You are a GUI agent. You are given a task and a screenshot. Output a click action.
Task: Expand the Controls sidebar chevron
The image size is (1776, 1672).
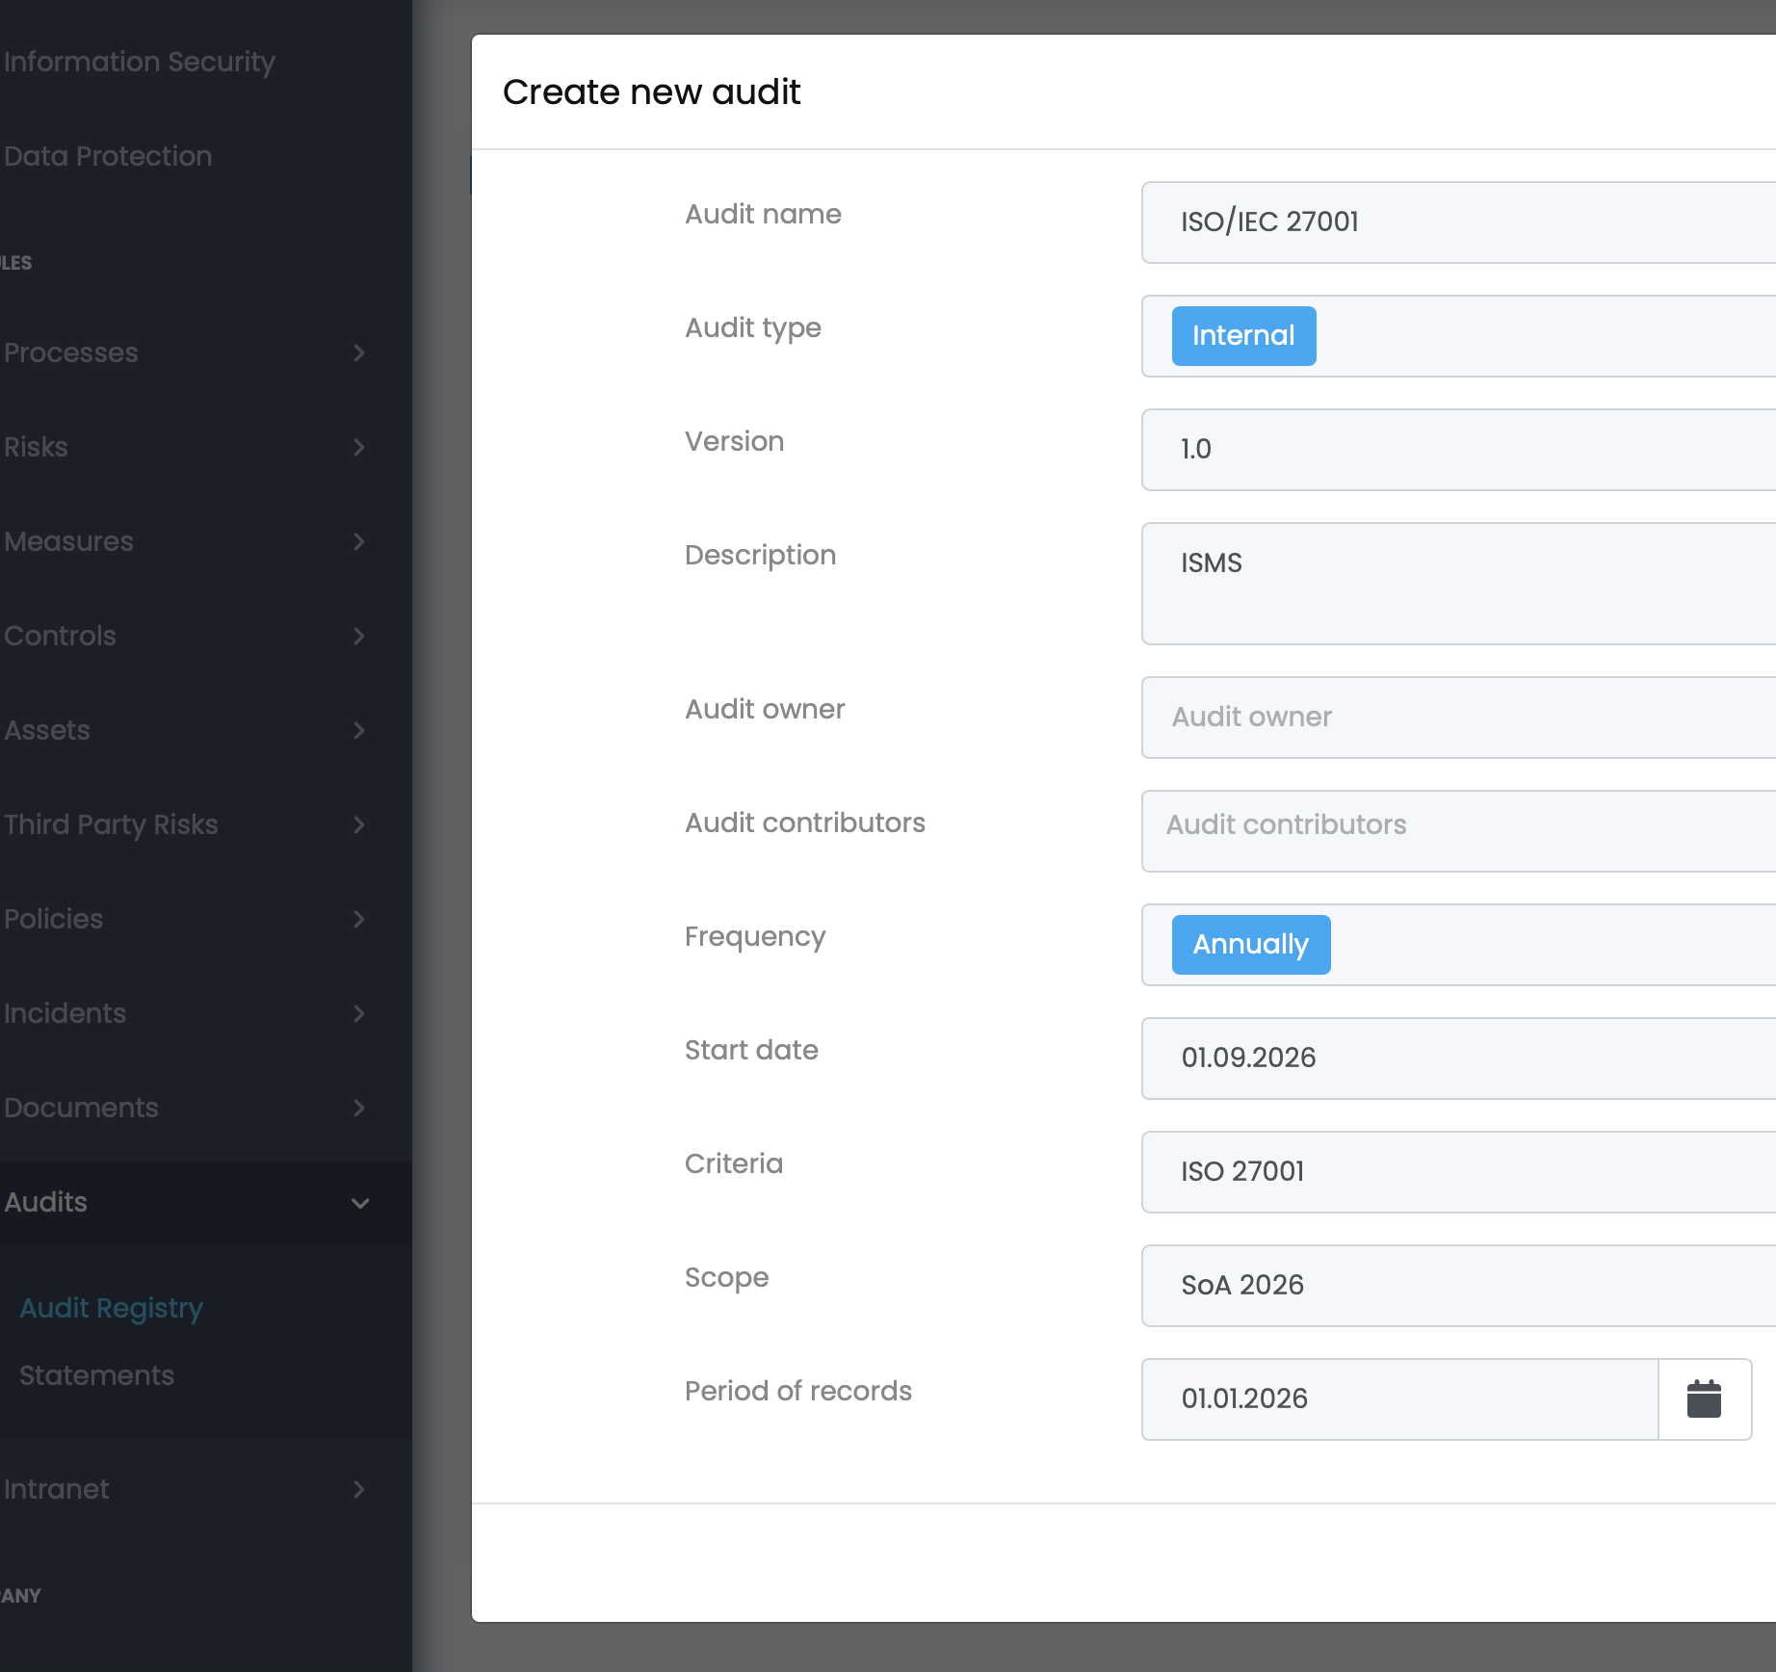tap(359, 636)
